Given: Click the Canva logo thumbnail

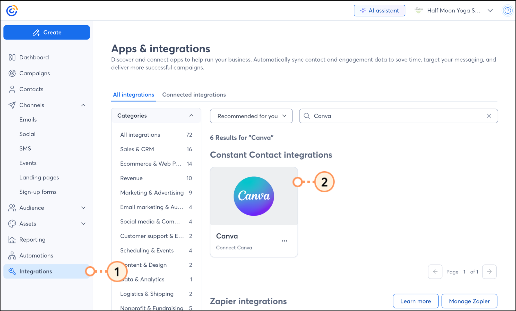Looking at the screenshot, I should tap(254, 196).
